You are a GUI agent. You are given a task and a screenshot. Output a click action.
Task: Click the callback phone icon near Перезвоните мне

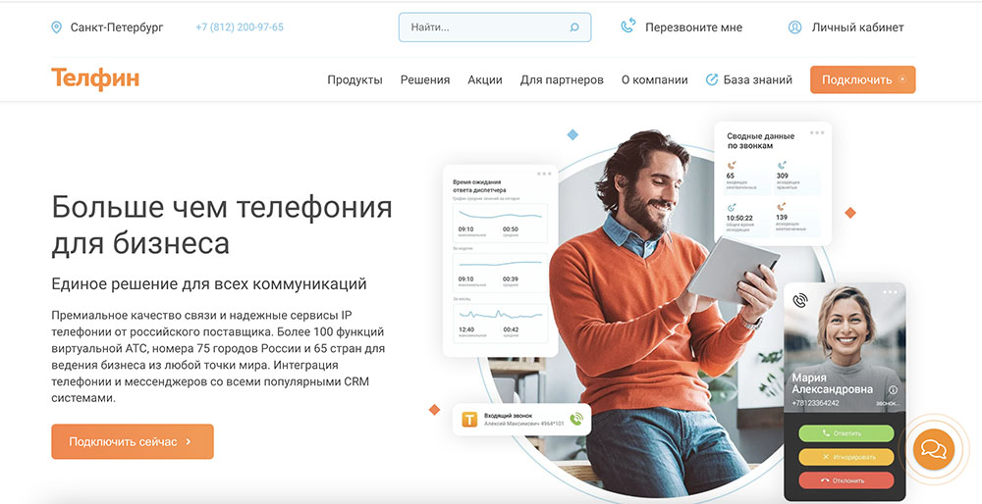tap(628, 26)
